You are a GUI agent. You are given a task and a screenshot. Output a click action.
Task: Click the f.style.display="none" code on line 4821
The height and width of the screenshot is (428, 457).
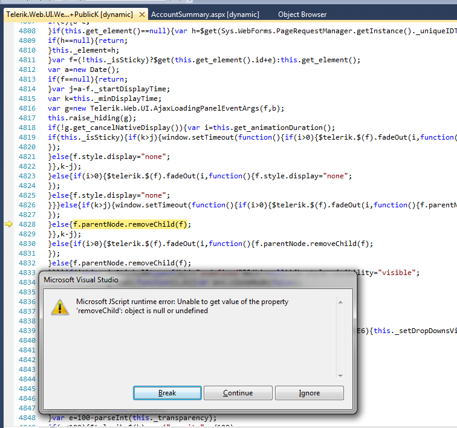[x=122, y=157]
